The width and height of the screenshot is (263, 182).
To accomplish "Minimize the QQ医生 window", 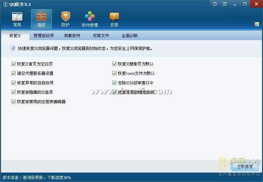I will (235, 4).
